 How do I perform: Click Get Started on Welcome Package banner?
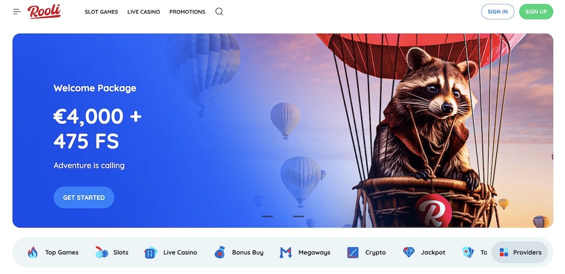point(84,197)
